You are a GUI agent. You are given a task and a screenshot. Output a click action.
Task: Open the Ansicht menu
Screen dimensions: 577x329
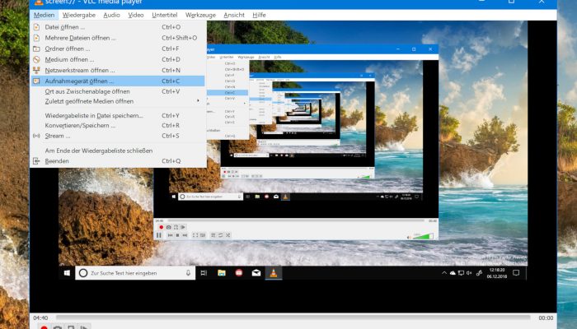(234, 15)
